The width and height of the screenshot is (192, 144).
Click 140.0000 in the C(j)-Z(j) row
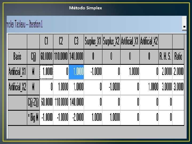pos(76,103)
